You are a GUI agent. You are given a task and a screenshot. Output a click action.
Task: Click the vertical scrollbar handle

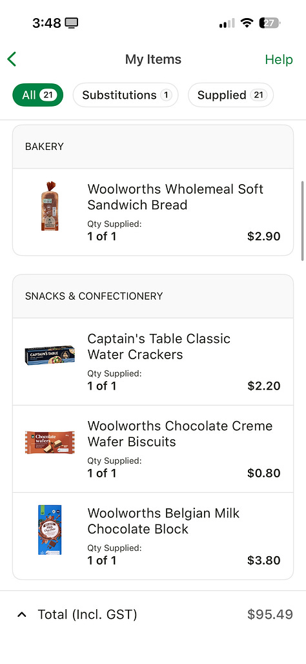point(303,221)
